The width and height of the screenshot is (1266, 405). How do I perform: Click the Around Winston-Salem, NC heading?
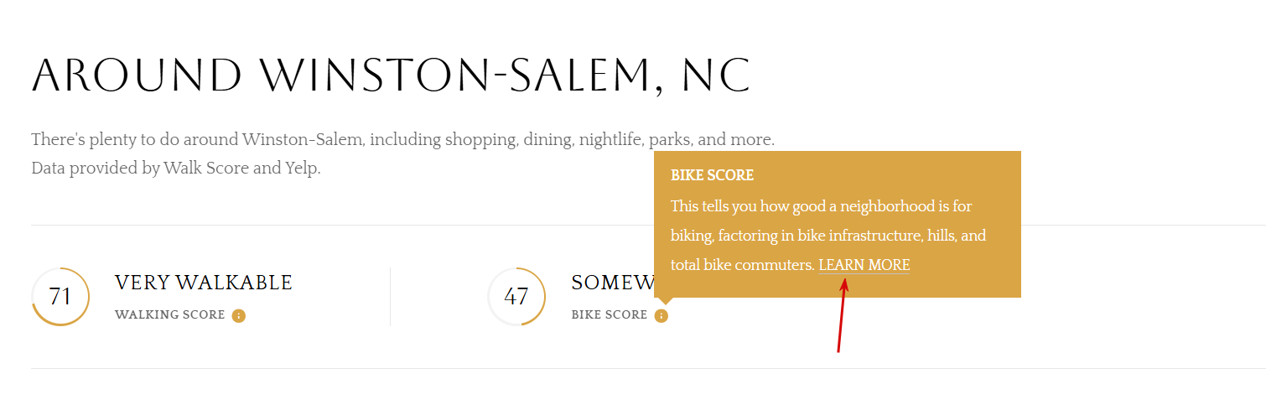[391, 75]
